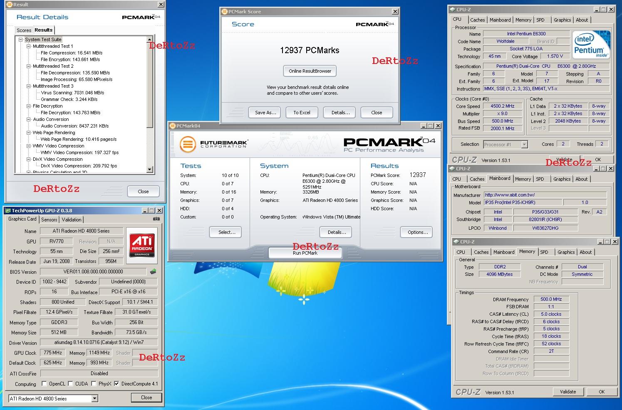Viewport: 622px width, 410px height.
Task: Collapse the Audio Conversion tree node
Action: (29, 119)
